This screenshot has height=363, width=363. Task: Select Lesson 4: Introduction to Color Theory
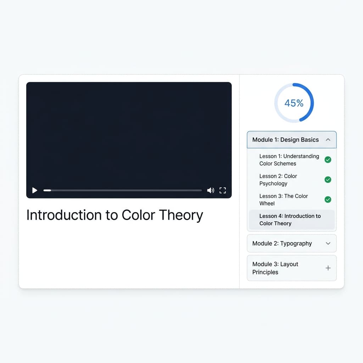click(x=292, y=219)
